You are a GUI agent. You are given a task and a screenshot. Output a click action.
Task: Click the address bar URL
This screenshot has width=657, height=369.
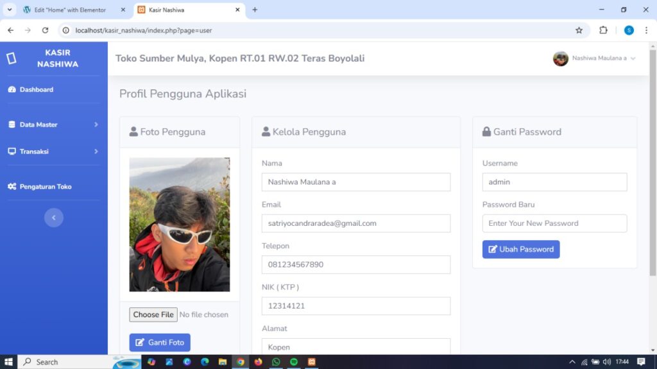point(143,30)
